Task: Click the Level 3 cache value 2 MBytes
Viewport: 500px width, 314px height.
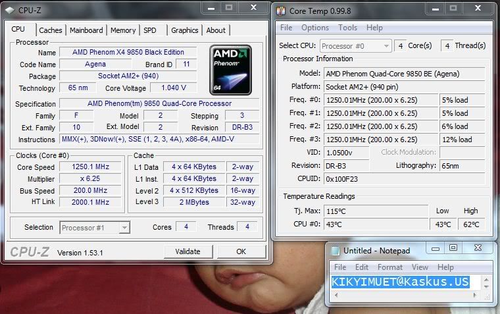Action: pyautogui.click(x=194, y=202)
